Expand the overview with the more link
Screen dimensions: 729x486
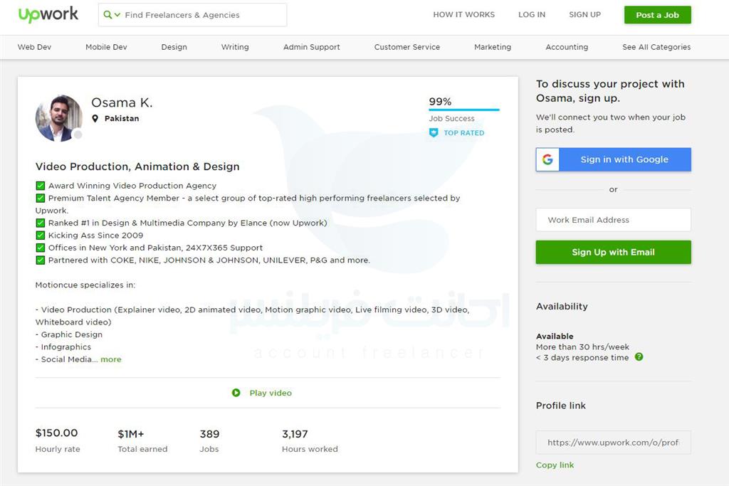[110, 359]
